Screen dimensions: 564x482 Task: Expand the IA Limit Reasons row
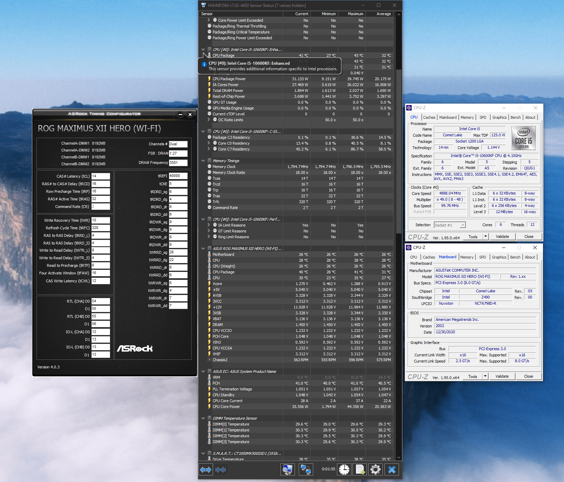209,225
